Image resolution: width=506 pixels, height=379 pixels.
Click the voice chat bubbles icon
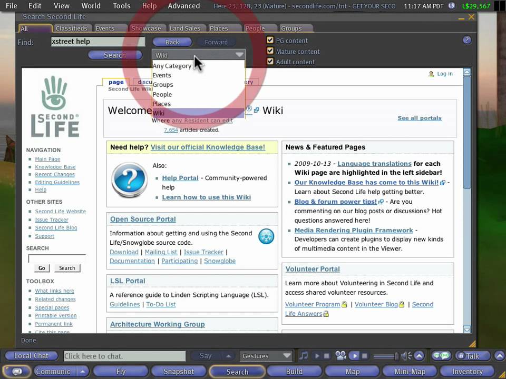442,356
